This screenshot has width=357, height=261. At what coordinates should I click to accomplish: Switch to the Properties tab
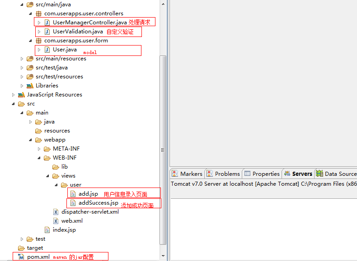pyautogui.click(x=262, y=174)
